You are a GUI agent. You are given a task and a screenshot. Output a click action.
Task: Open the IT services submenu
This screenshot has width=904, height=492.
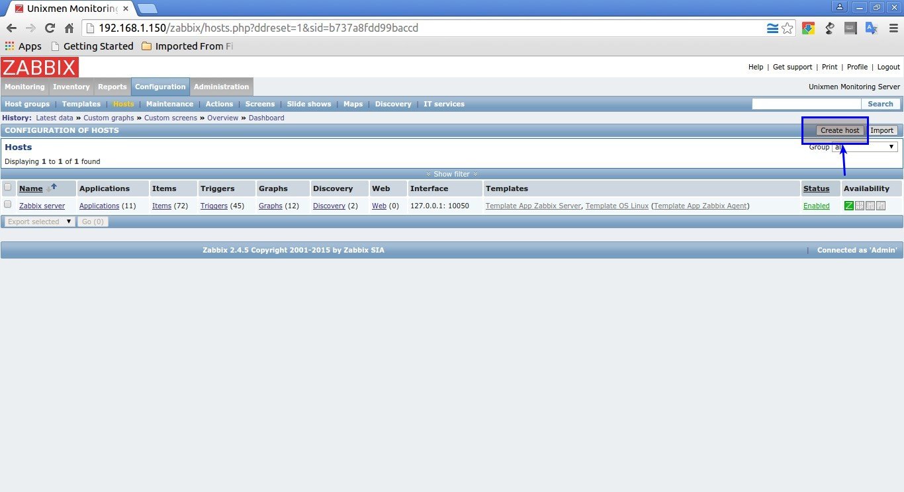point(444,104)
